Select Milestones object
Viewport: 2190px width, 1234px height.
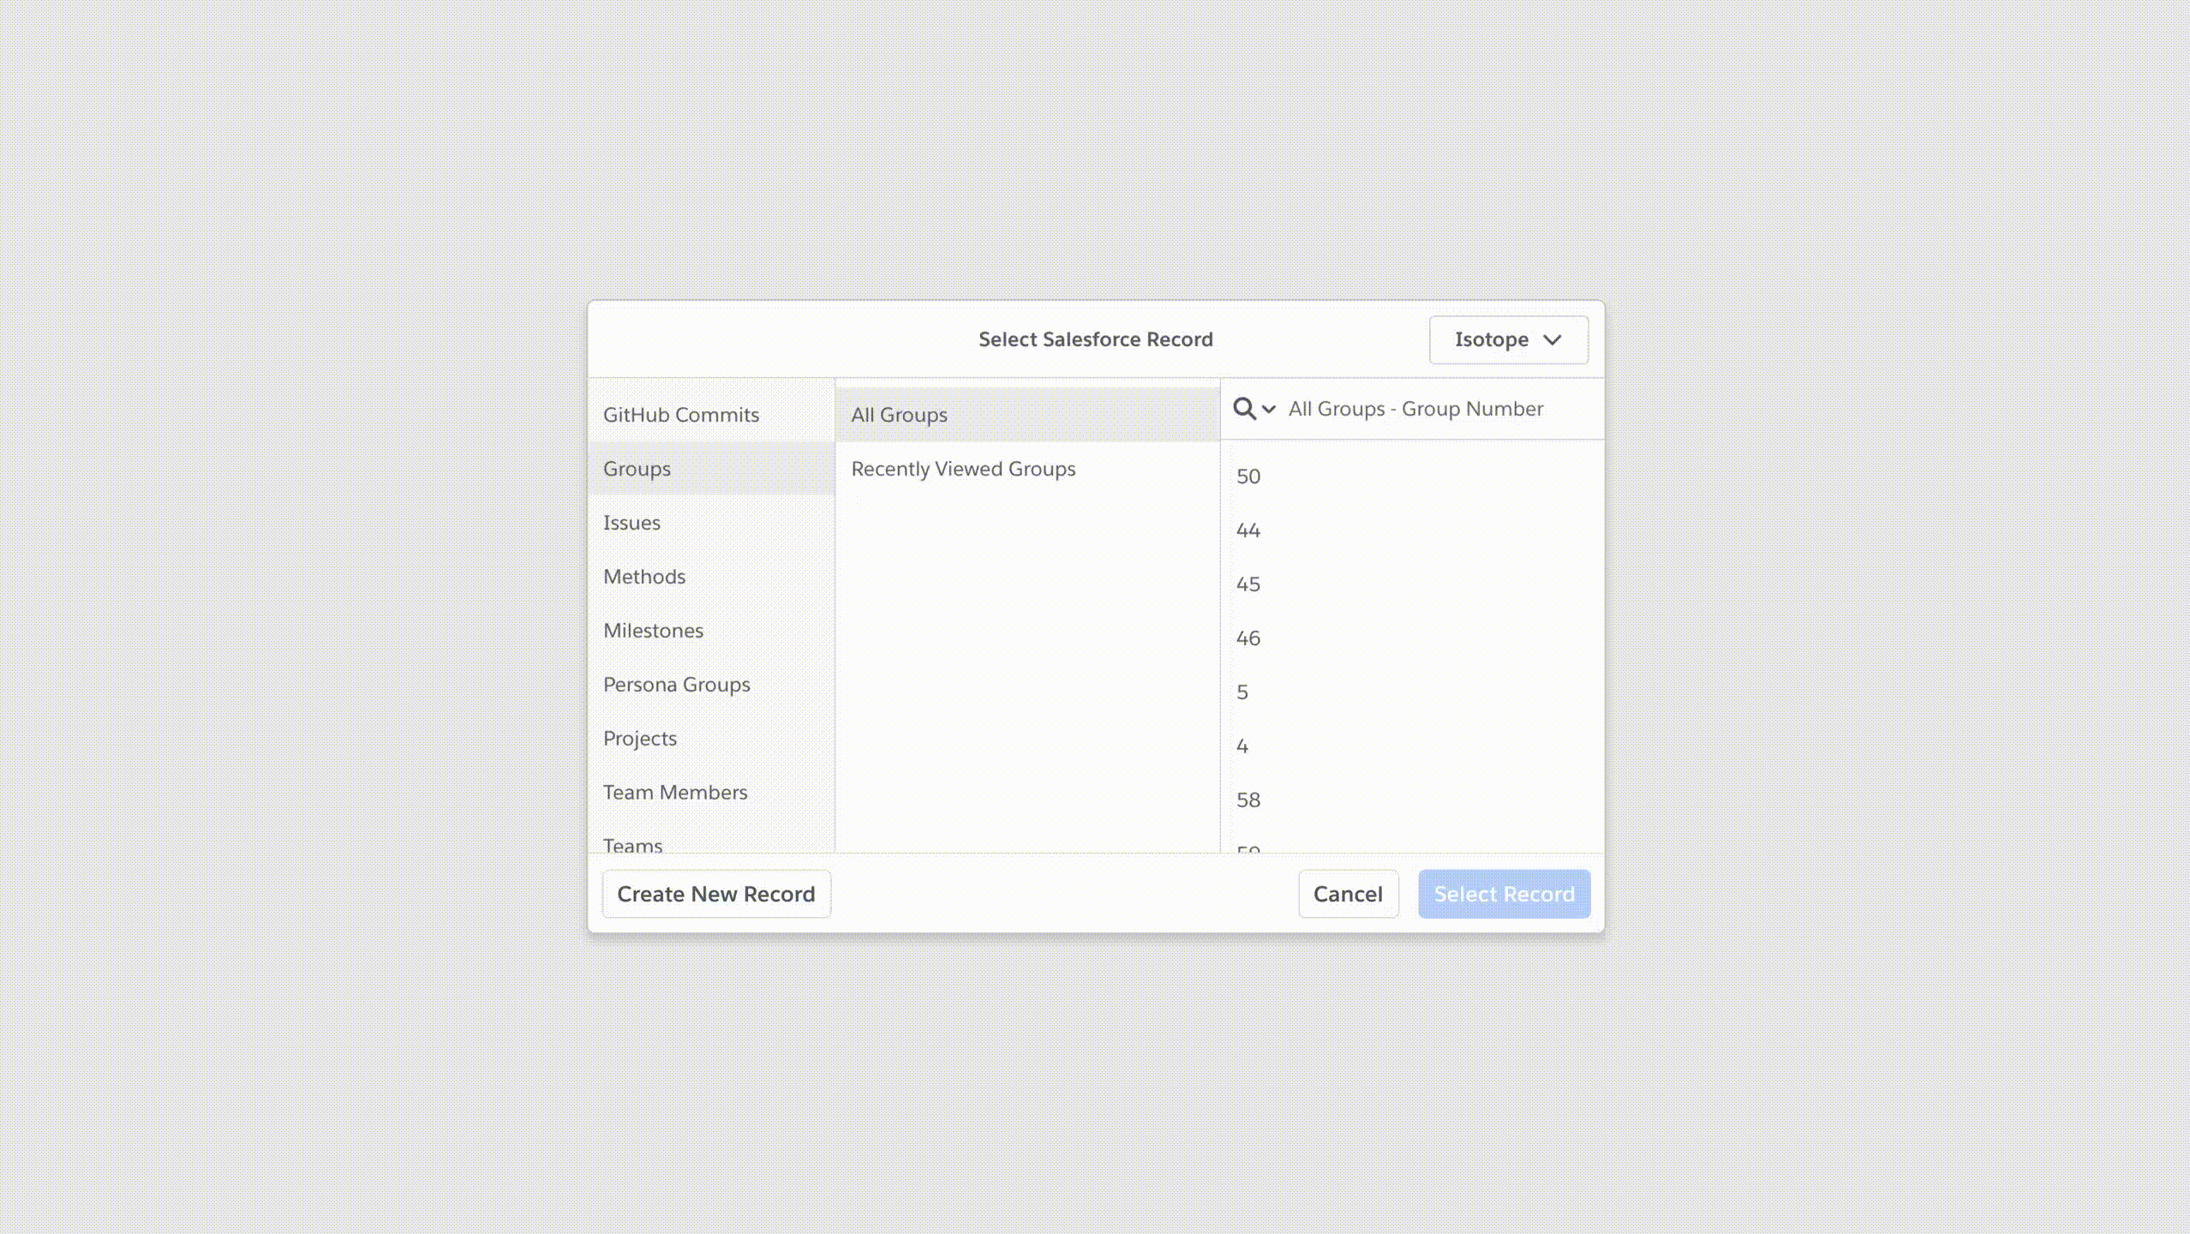pyautogui.click(x=653, y=631)
